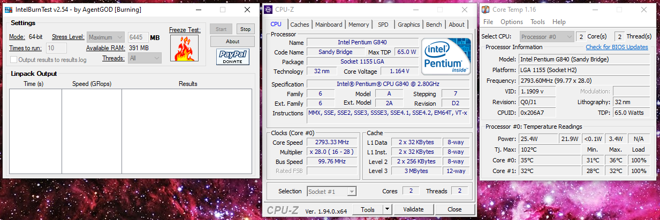Click the Package value Socket 1155 LGA

pos(362,61)
